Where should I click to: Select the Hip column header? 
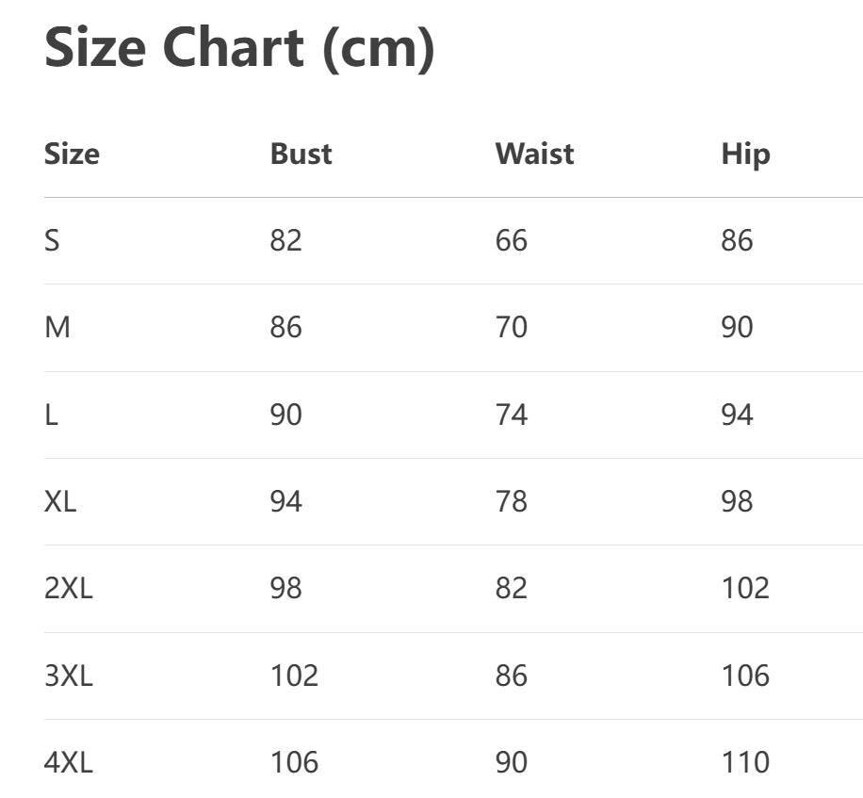pos(745,154)
